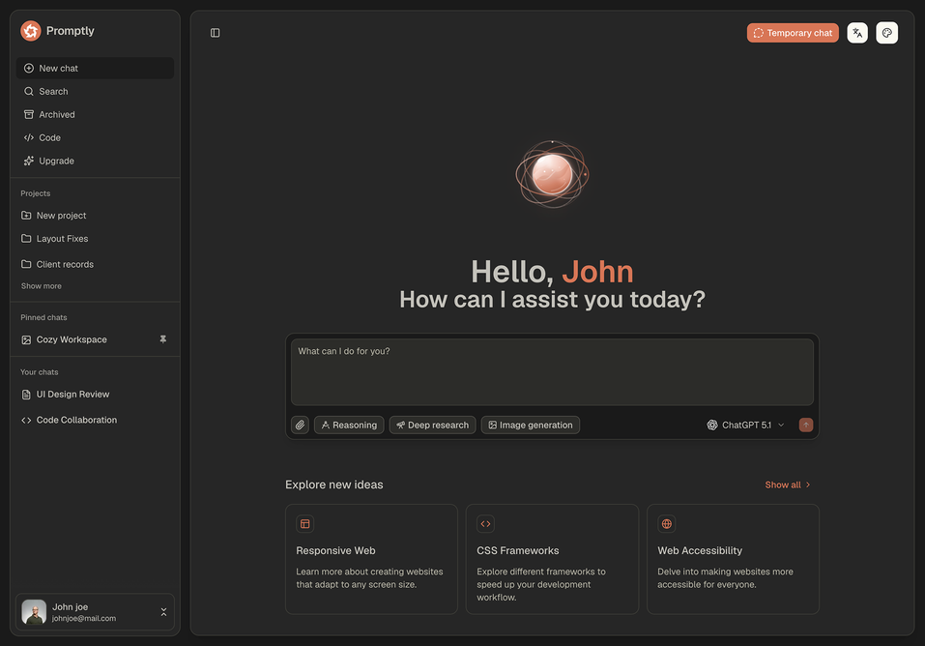Collapse the sidebar panel icon
Viewport: 925px width, 646px height.
(x=216, y=33)
